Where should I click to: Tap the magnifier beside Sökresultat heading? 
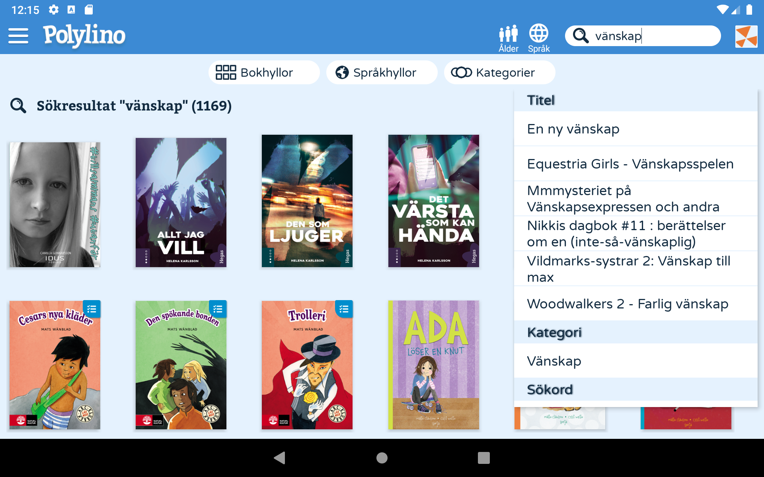tap(18, 106)
